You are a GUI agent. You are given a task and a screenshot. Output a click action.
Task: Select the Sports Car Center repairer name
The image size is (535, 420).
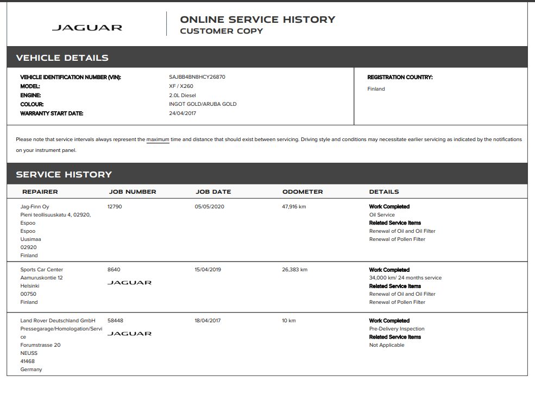coord(42,270)
